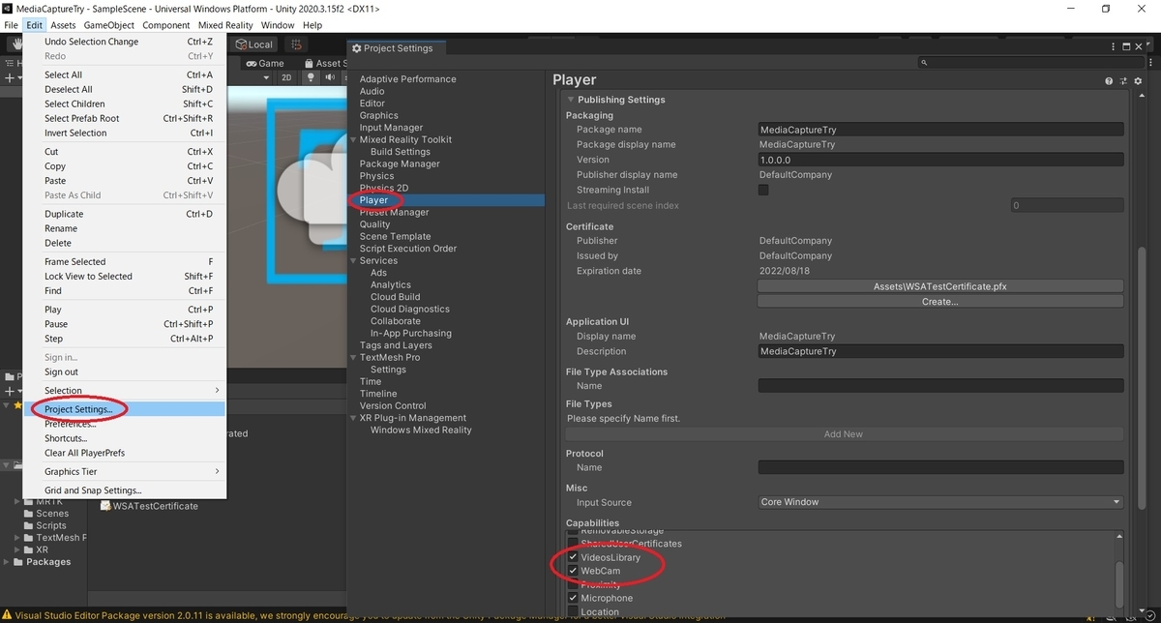Toggle Local pivot rotation cube button
This screenshot has width=1161, height=623.
point(254,44)
